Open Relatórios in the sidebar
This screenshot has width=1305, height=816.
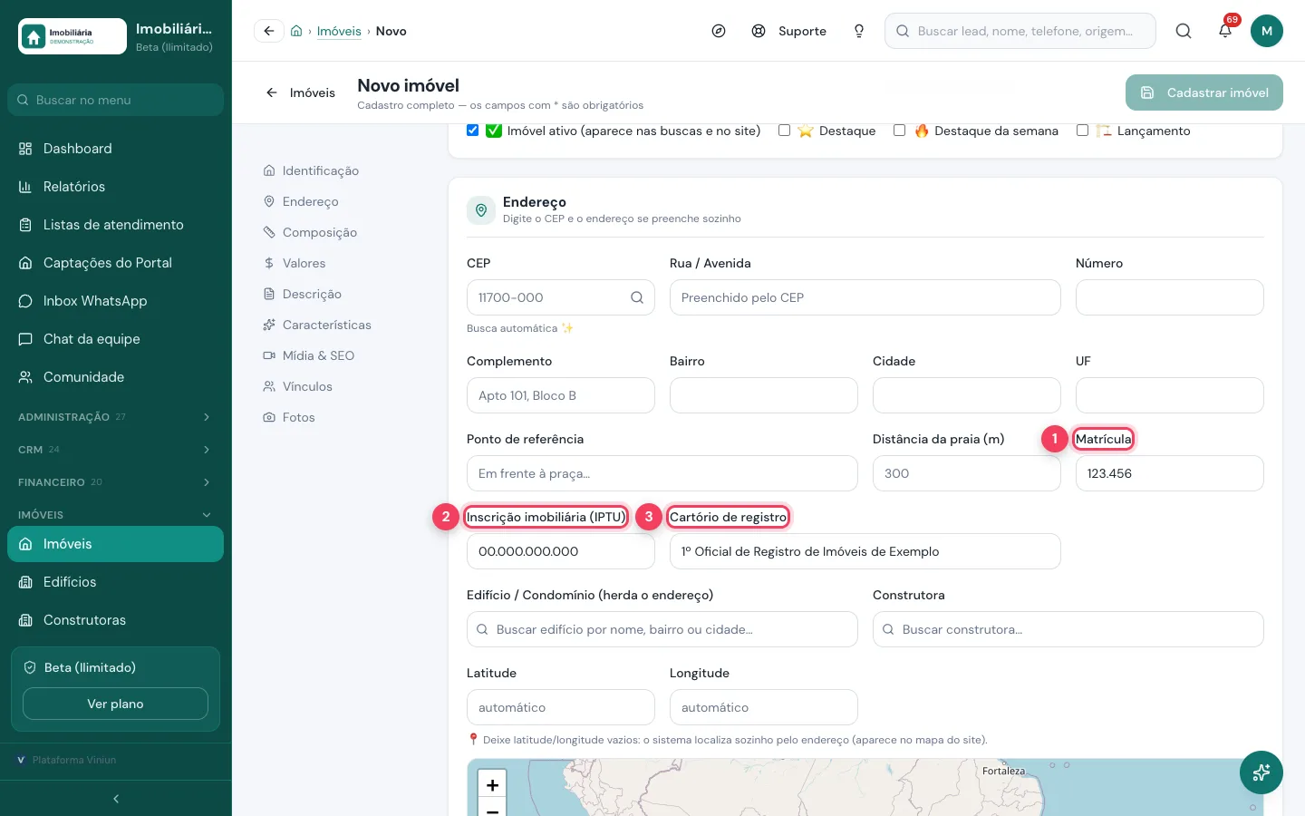116,187
